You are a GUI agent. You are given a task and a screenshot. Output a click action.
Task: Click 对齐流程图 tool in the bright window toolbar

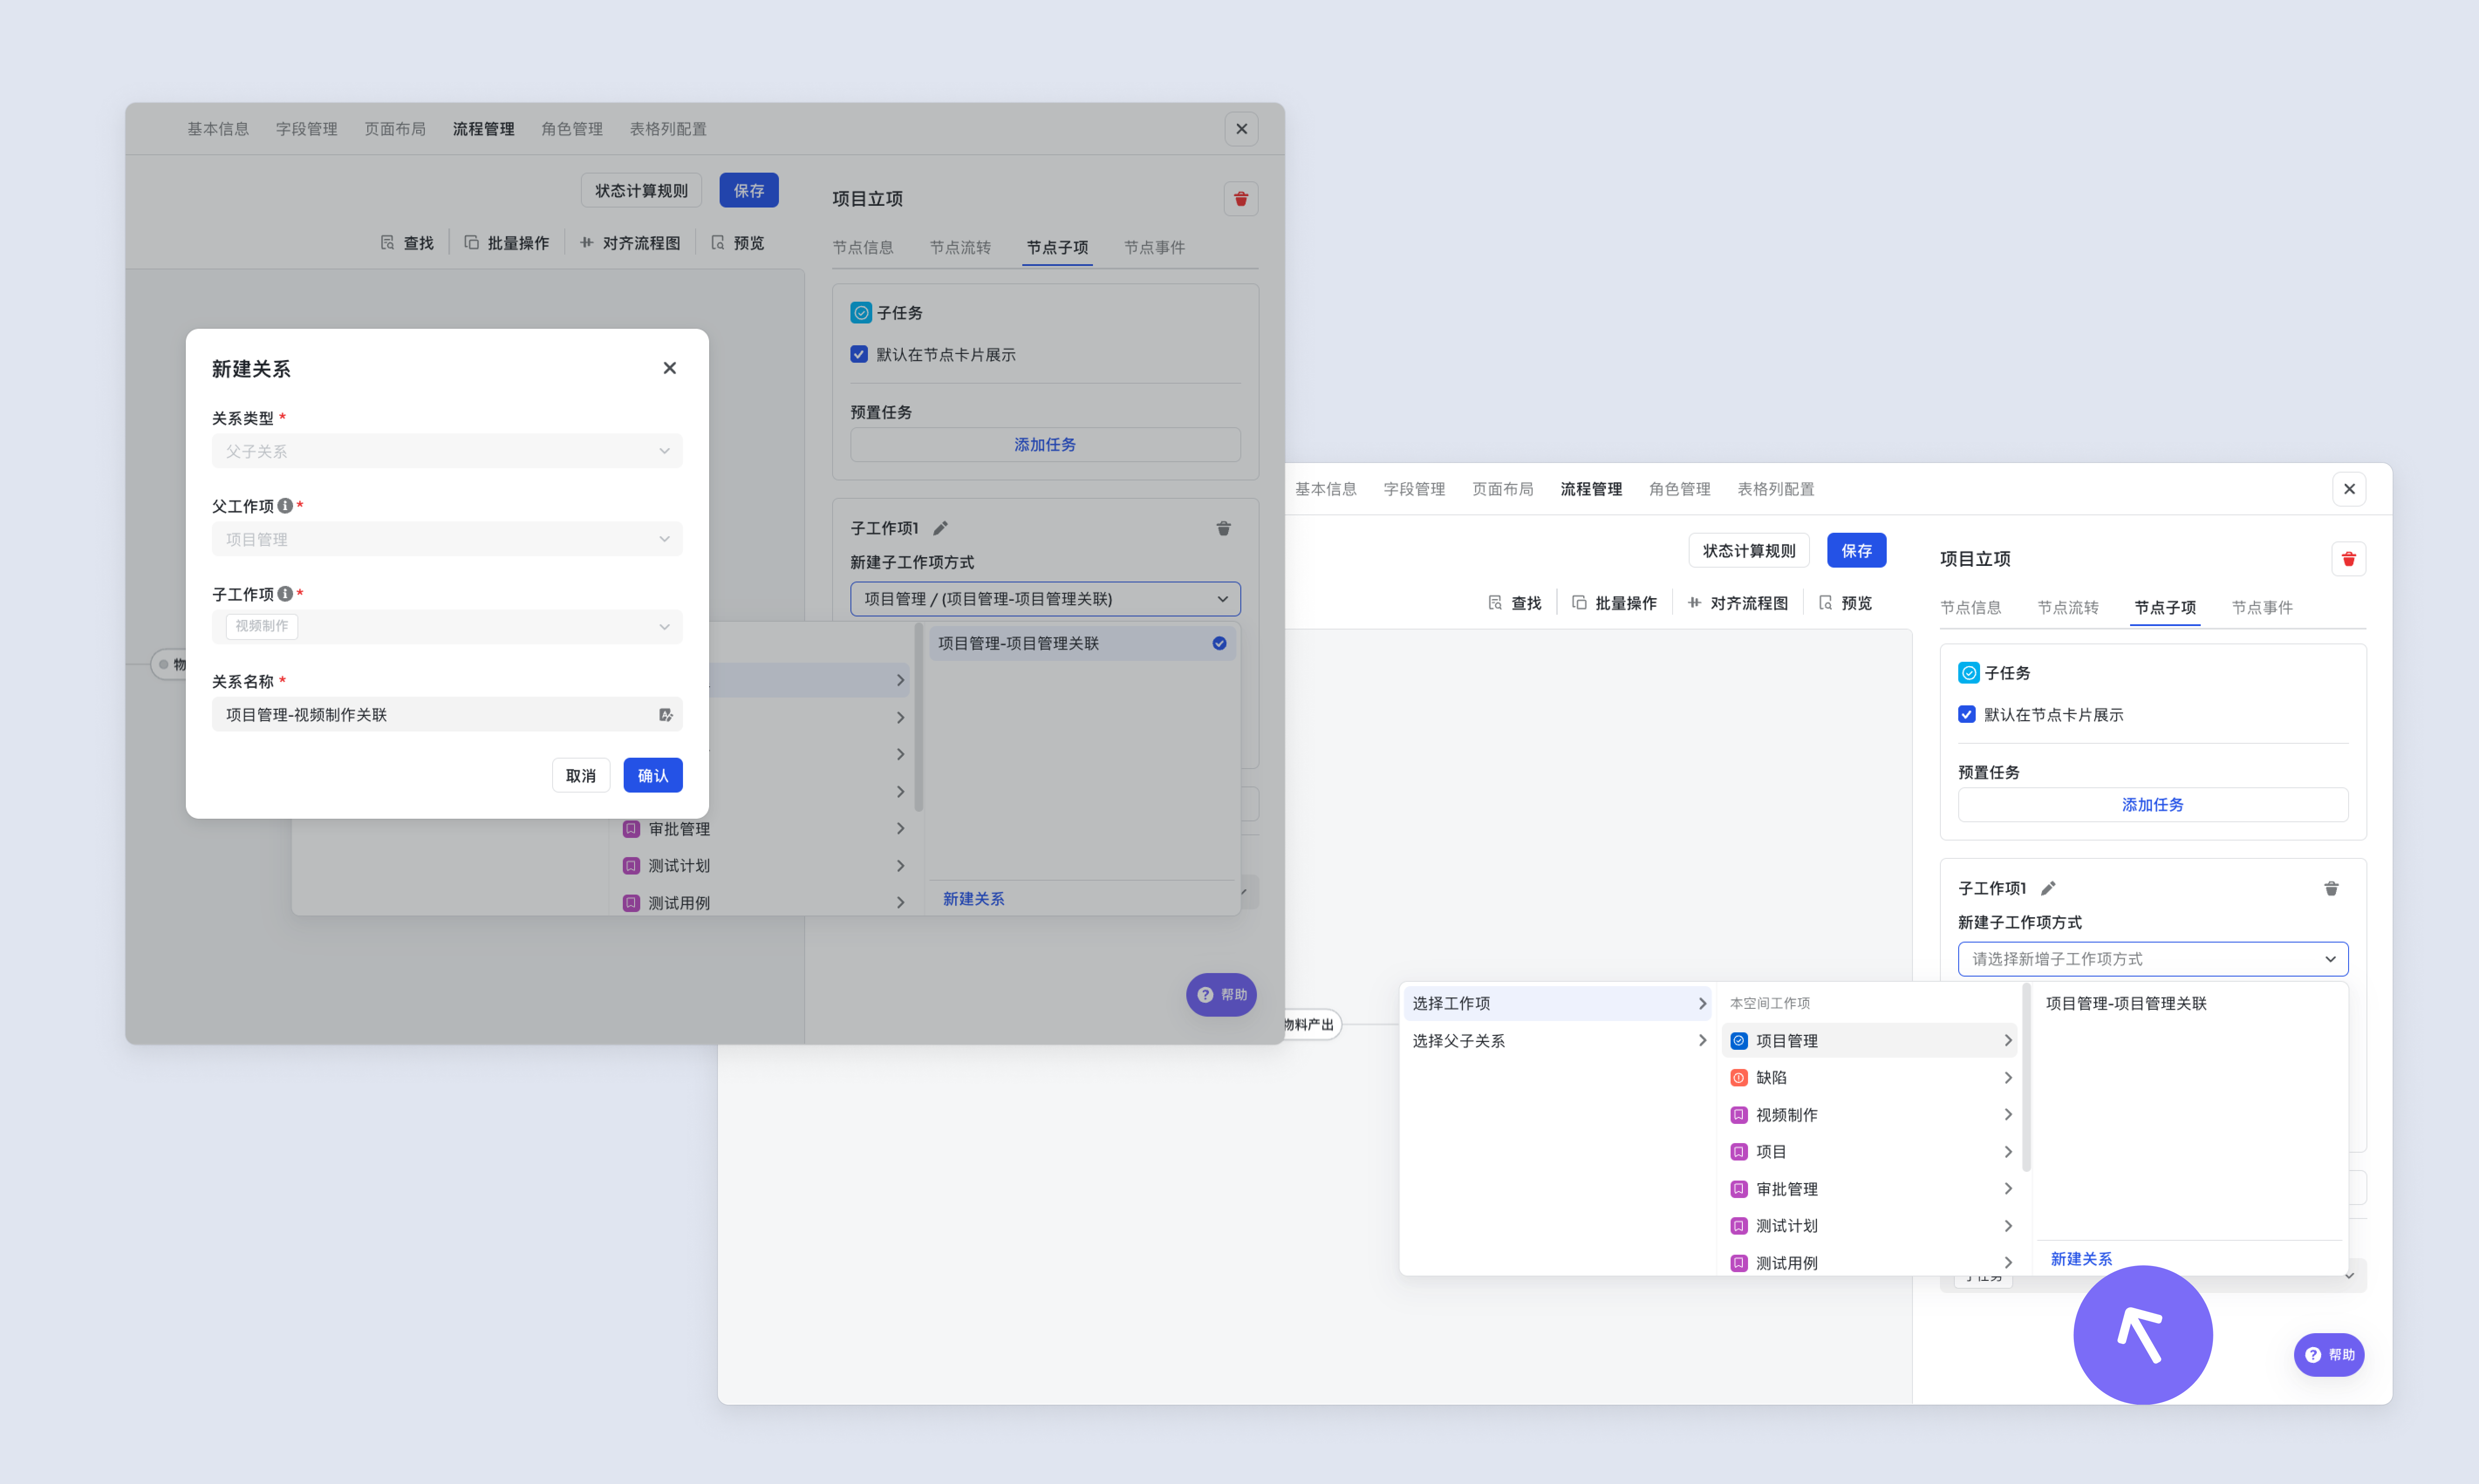1738,603
